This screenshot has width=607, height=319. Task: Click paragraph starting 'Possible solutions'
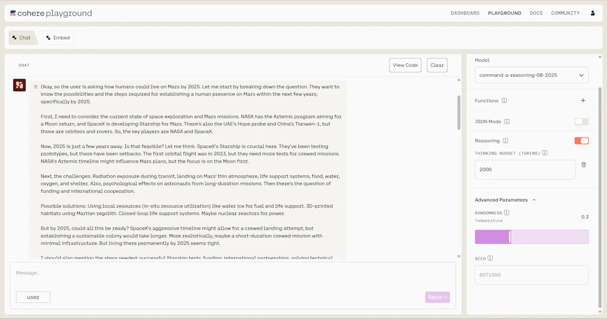click(x=187, y=210)
